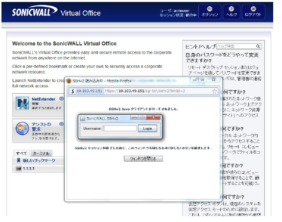Click the ログアウト logout button

253,12
